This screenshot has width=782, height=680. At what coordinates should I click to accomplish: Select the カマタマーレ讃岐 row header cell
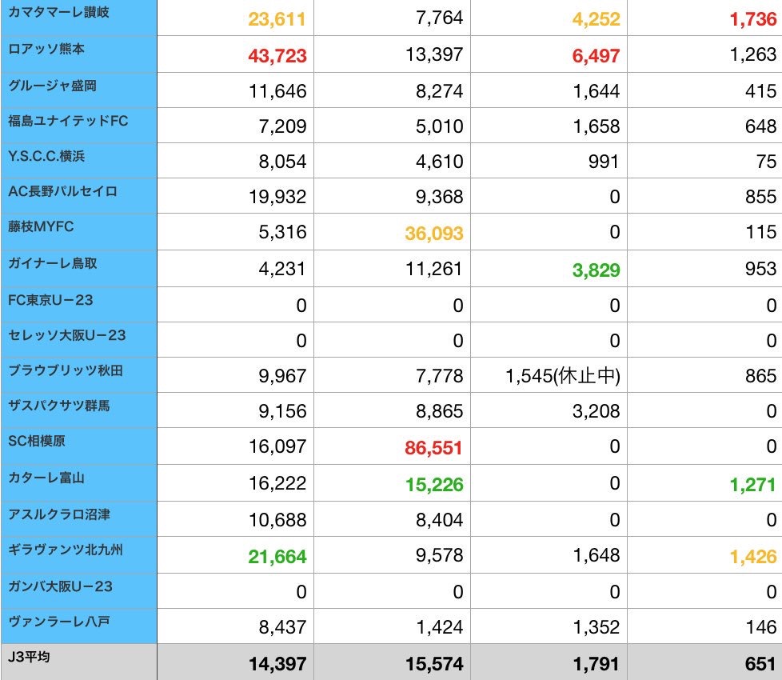tap(78, 18)
